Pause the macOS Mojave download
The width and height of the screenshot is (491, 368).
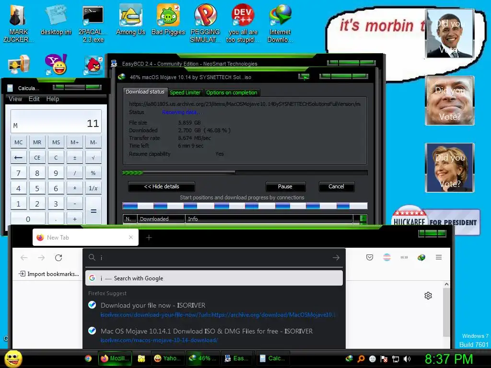pos(285,186)
